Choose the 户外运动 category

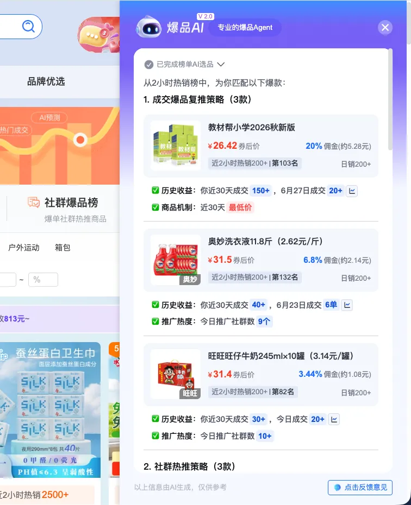pyautogui.click(x=24, y=248)
